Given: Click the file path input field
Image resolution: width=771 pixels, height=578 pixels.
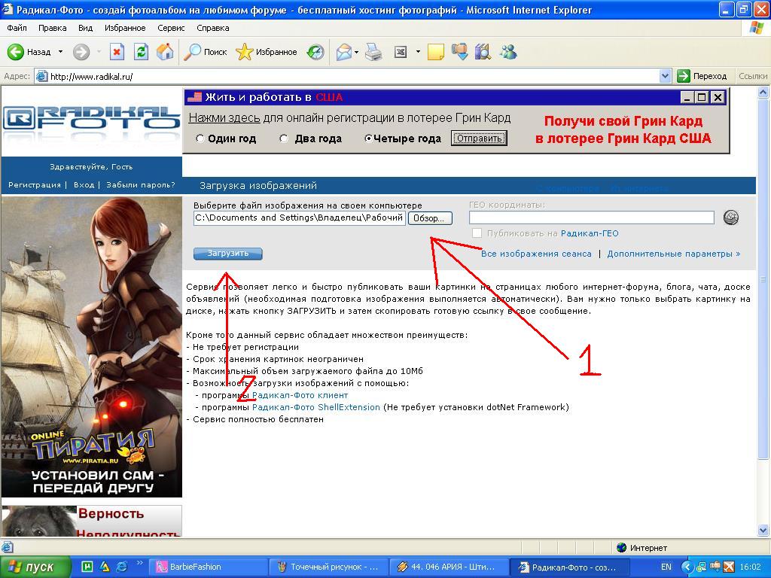Looking at the screenshot, I should [300, 218].
